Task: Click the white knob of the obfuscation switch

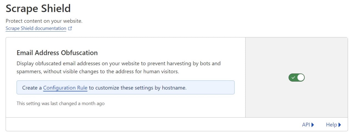Action: 301,78
